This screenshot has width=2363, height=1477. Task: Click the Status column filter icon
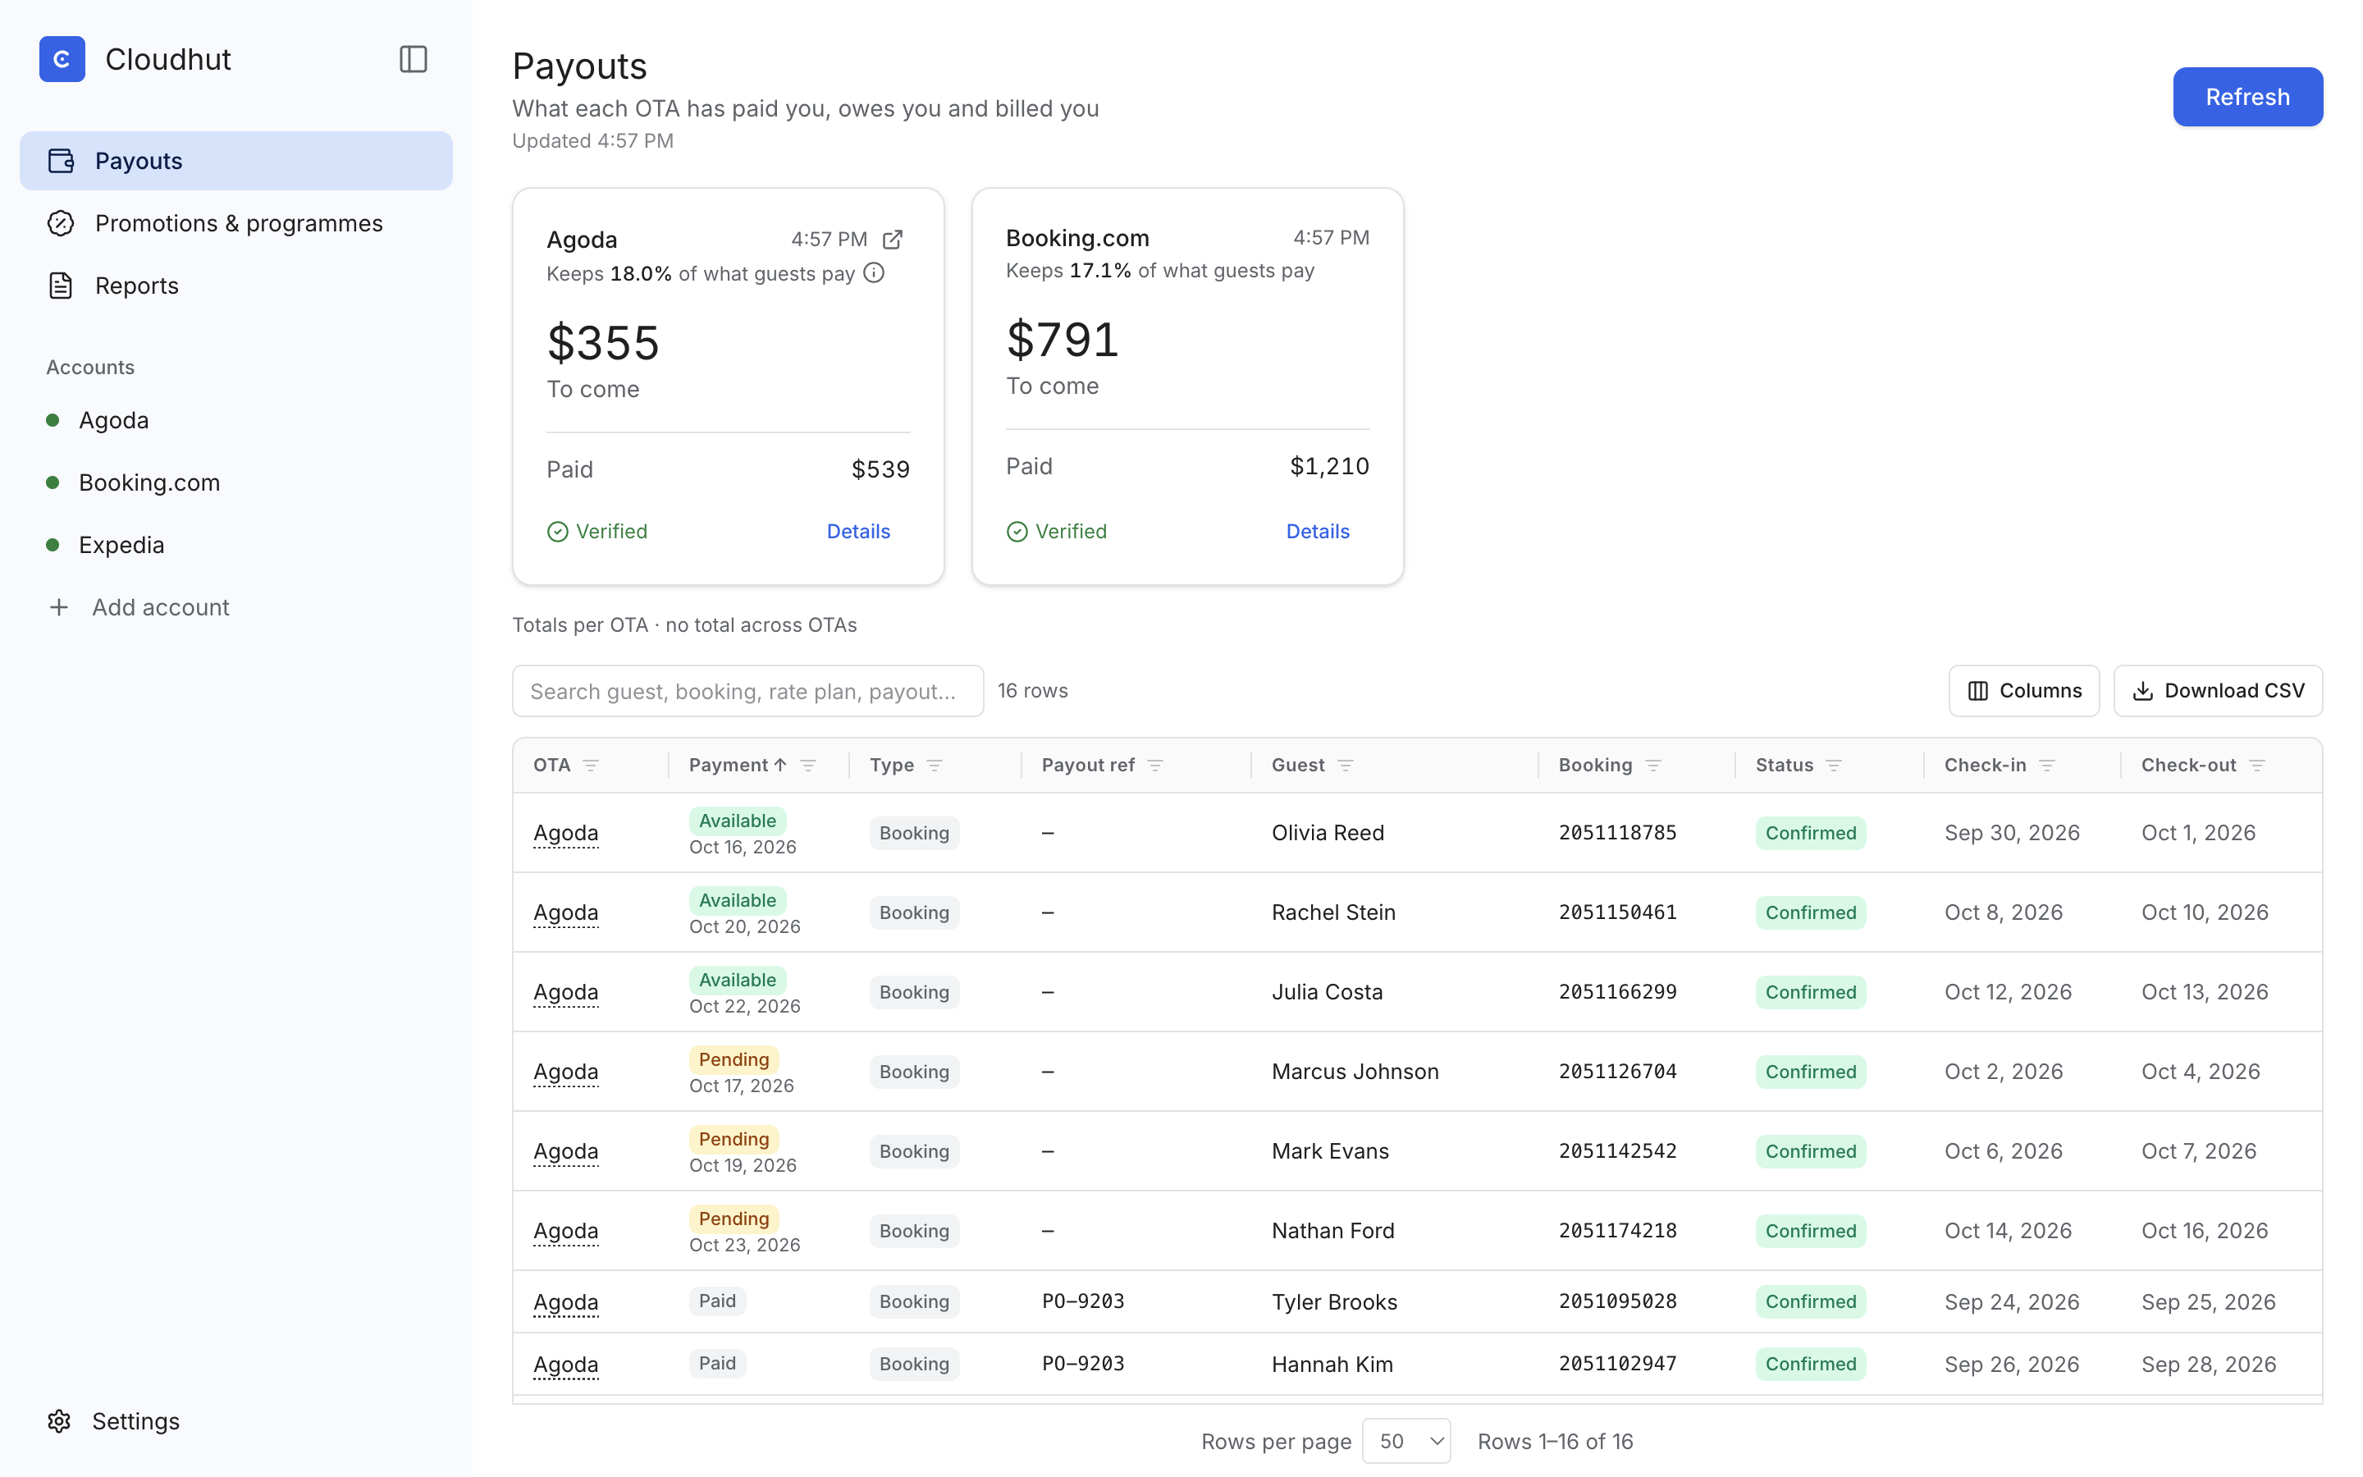(1834, 766)
